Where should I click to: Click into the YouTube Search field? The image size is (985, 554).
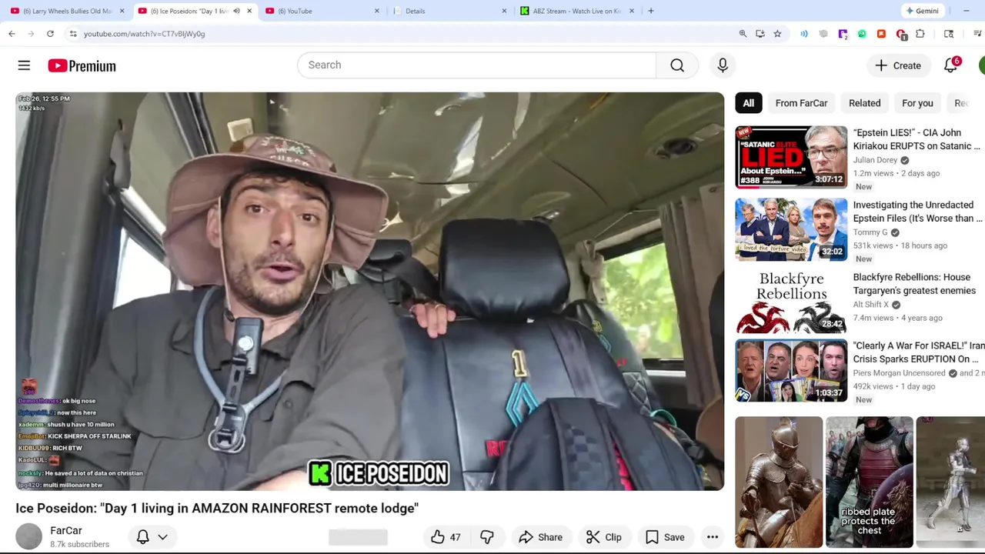[476, 65]
